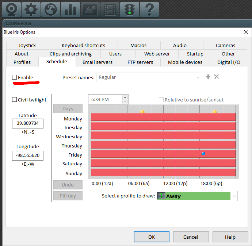
Task: Toggle the Civil twilight checkbox
Action: pyautogui.click(x=15, y=100)
